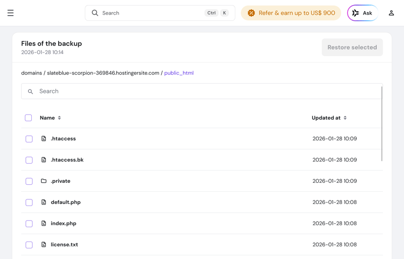Click the user profile icon
The image size is (404, 259).
(391, 13)
